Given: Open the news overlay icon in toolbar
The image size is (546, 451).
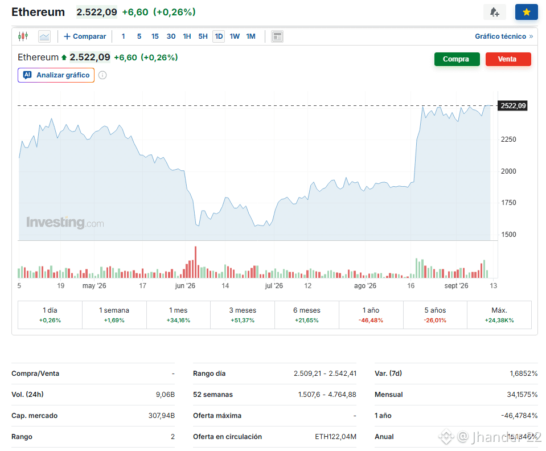Looking at the screenshot, I should [x=277, y=36].
